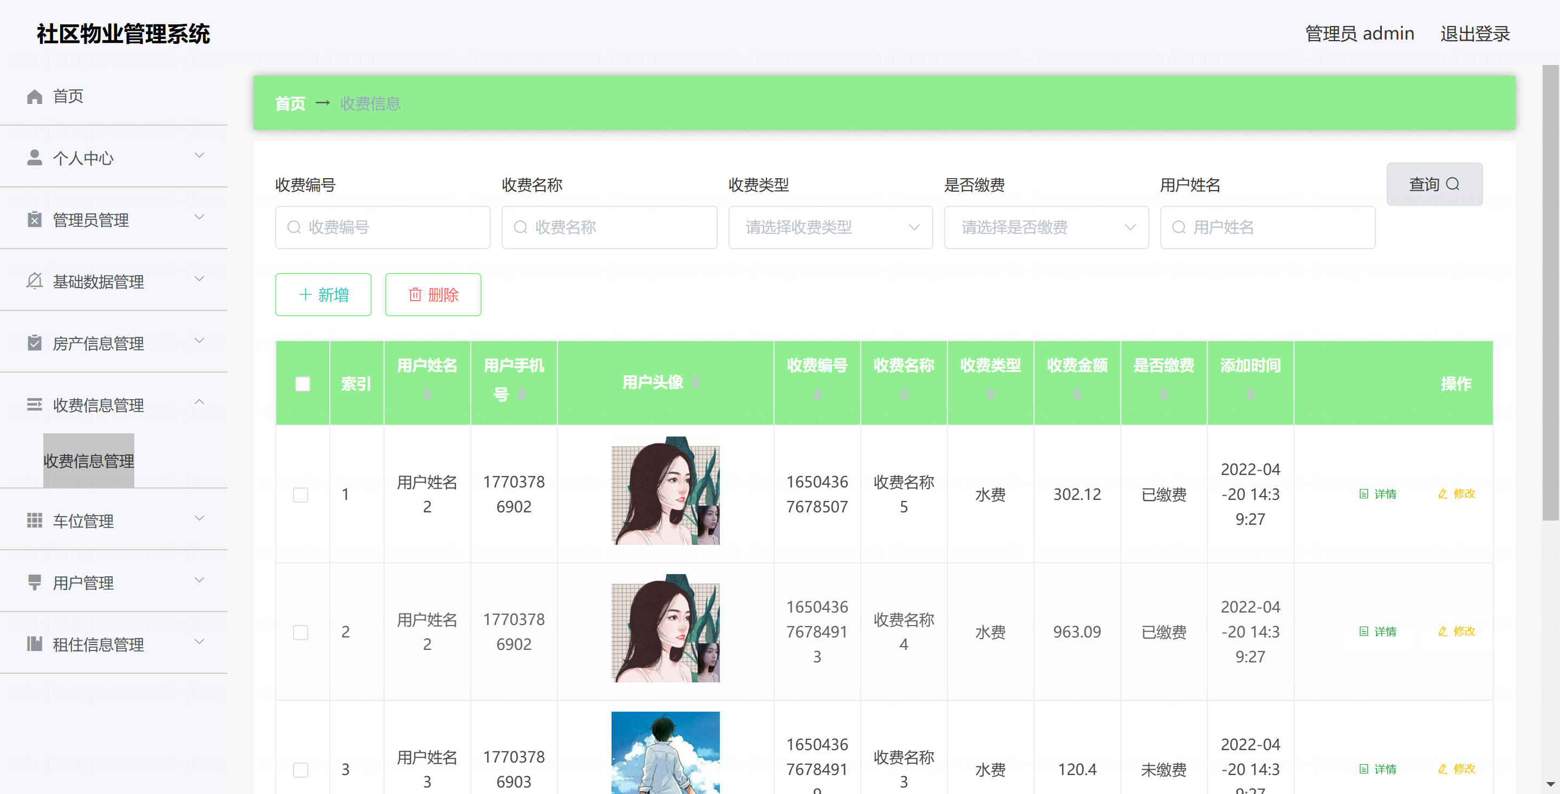Open the 请选择收费类型 dropdown
1560x794 pixels.
tap(830, 227)
